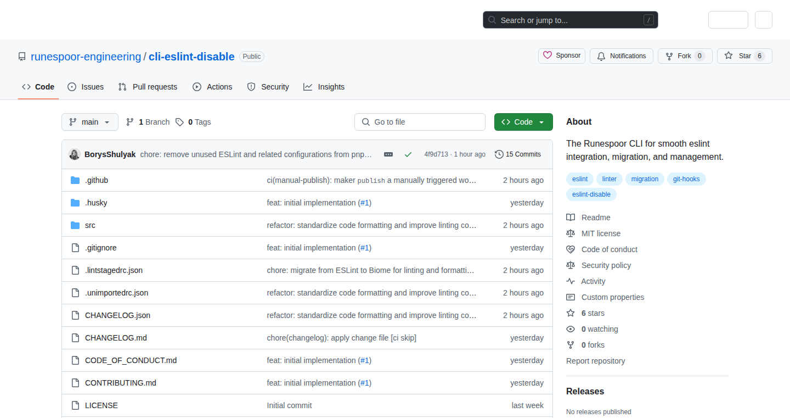Click the Custom properties icon
Viewport: 790px width, 418px height.
(571, 297)
